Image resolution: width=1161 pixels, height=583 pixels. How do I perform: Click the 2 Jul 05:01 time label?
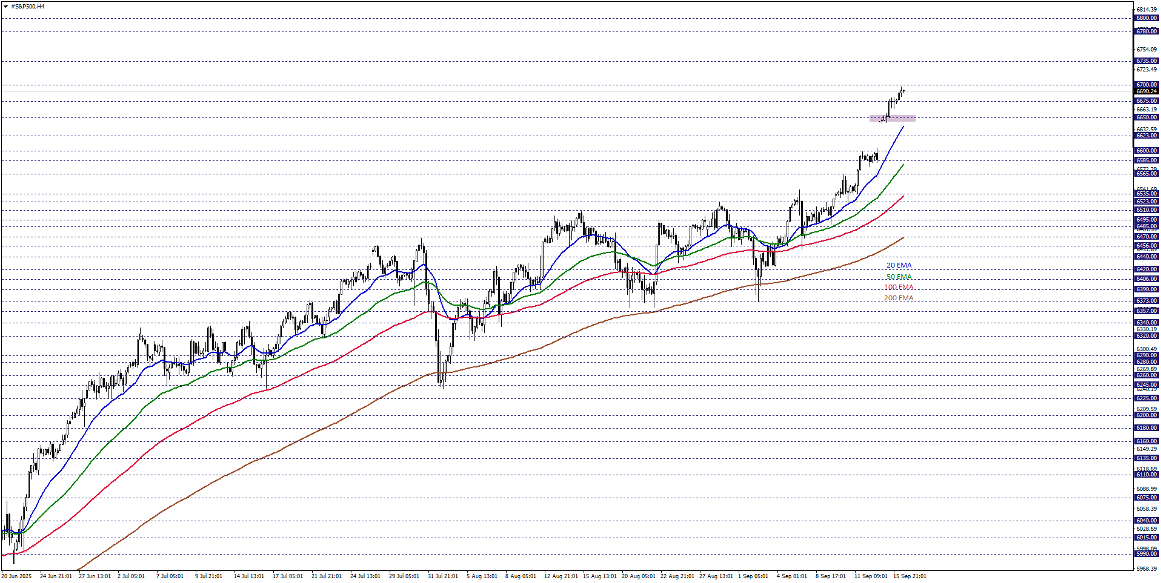pos(131,576)
